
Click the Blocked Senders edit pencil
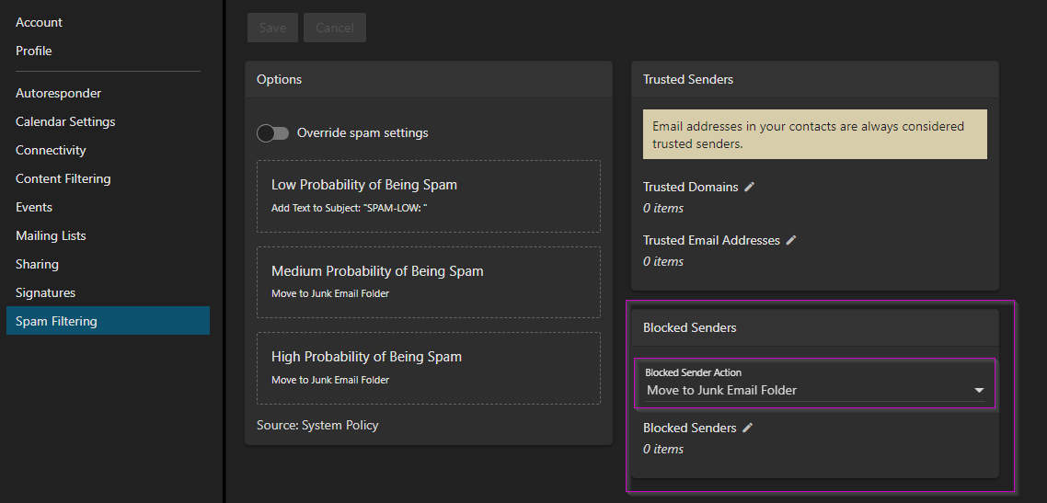pyautogui.click(x=748, y=428)
